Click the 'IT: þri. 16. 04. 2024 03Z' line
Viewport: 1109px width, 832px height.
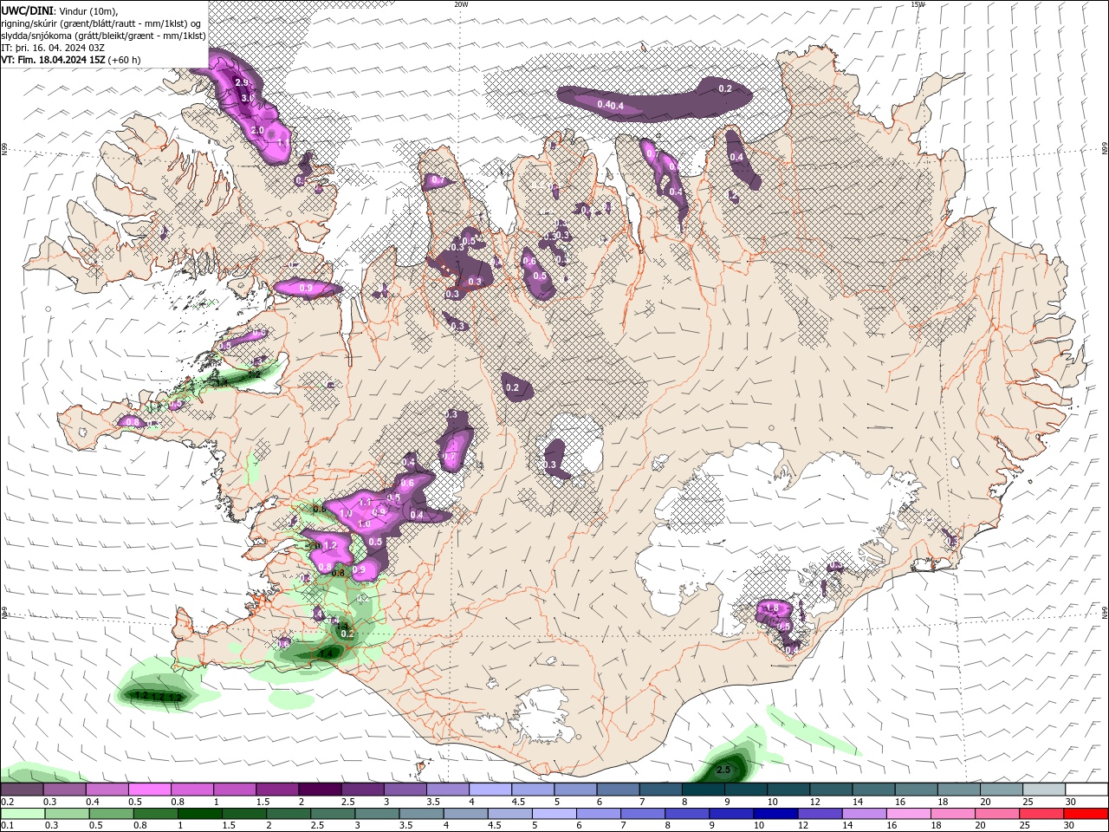coord(54,48)
